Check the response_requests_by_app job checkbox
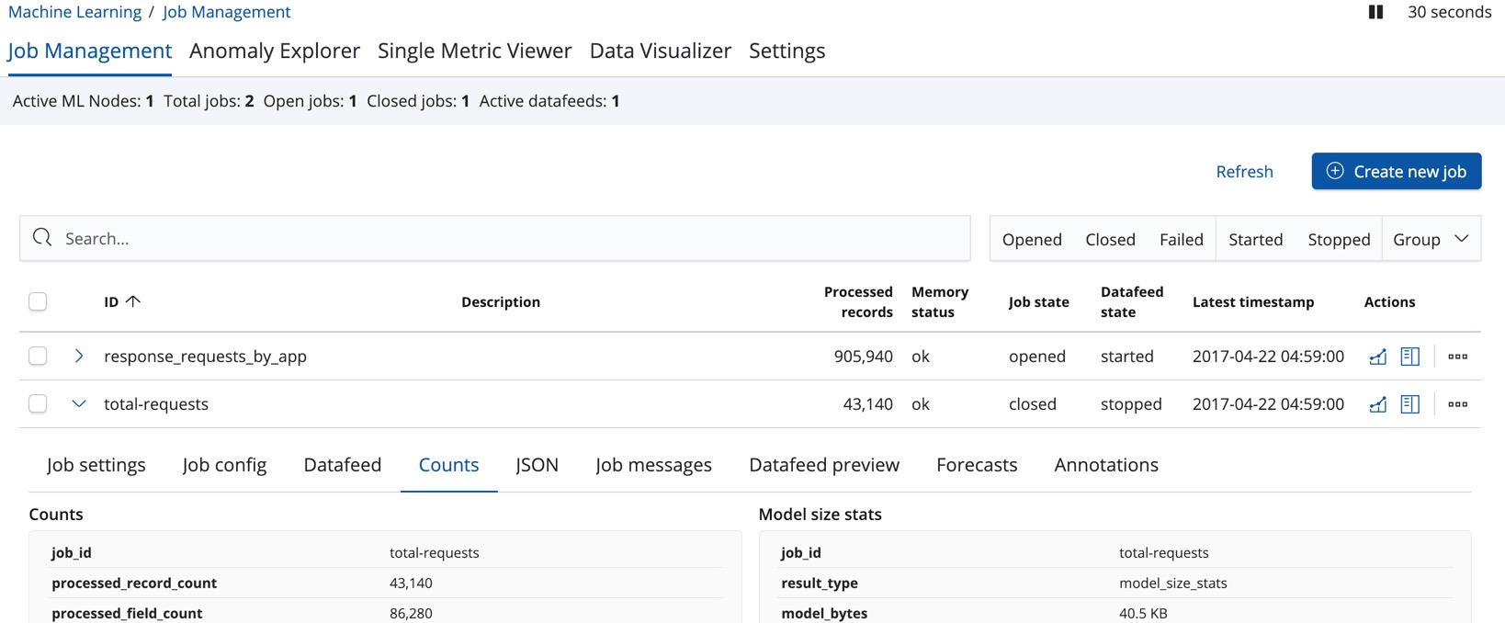This screenshot has width=1505, height=623. (x=38, y=357)
